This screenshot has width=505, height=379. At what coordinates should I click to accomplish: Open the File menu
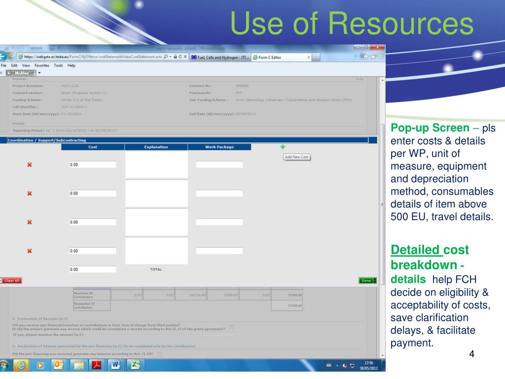pyautogui.click(x=3, y=66)
